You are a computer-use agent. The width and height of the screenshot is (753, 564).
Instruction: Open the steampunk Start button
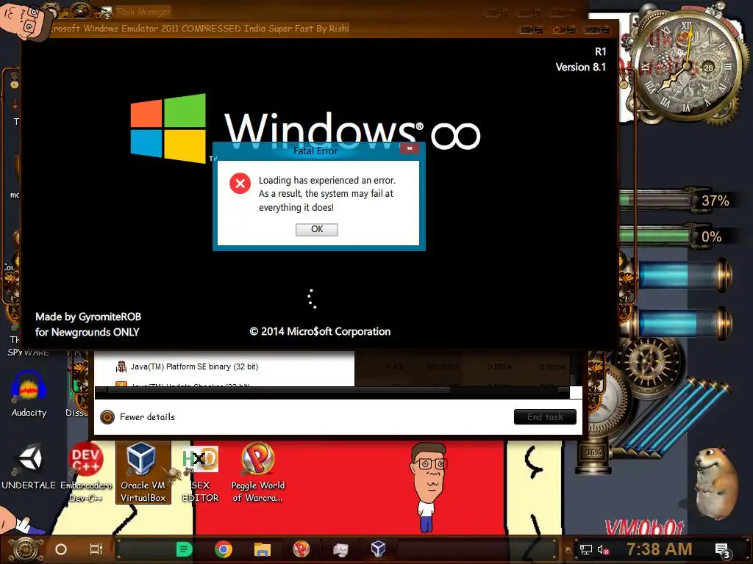(26, 549)
